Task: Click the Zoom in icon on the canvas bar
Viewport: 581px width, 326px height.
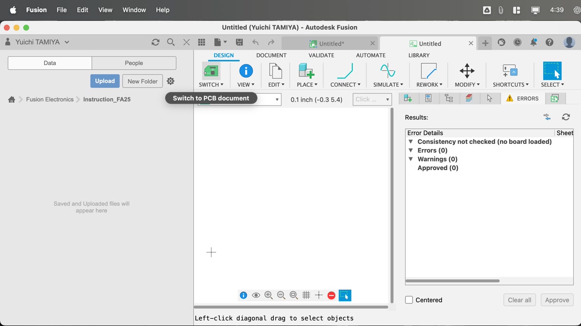Action: pyautogui.click(x=269, y=295)
